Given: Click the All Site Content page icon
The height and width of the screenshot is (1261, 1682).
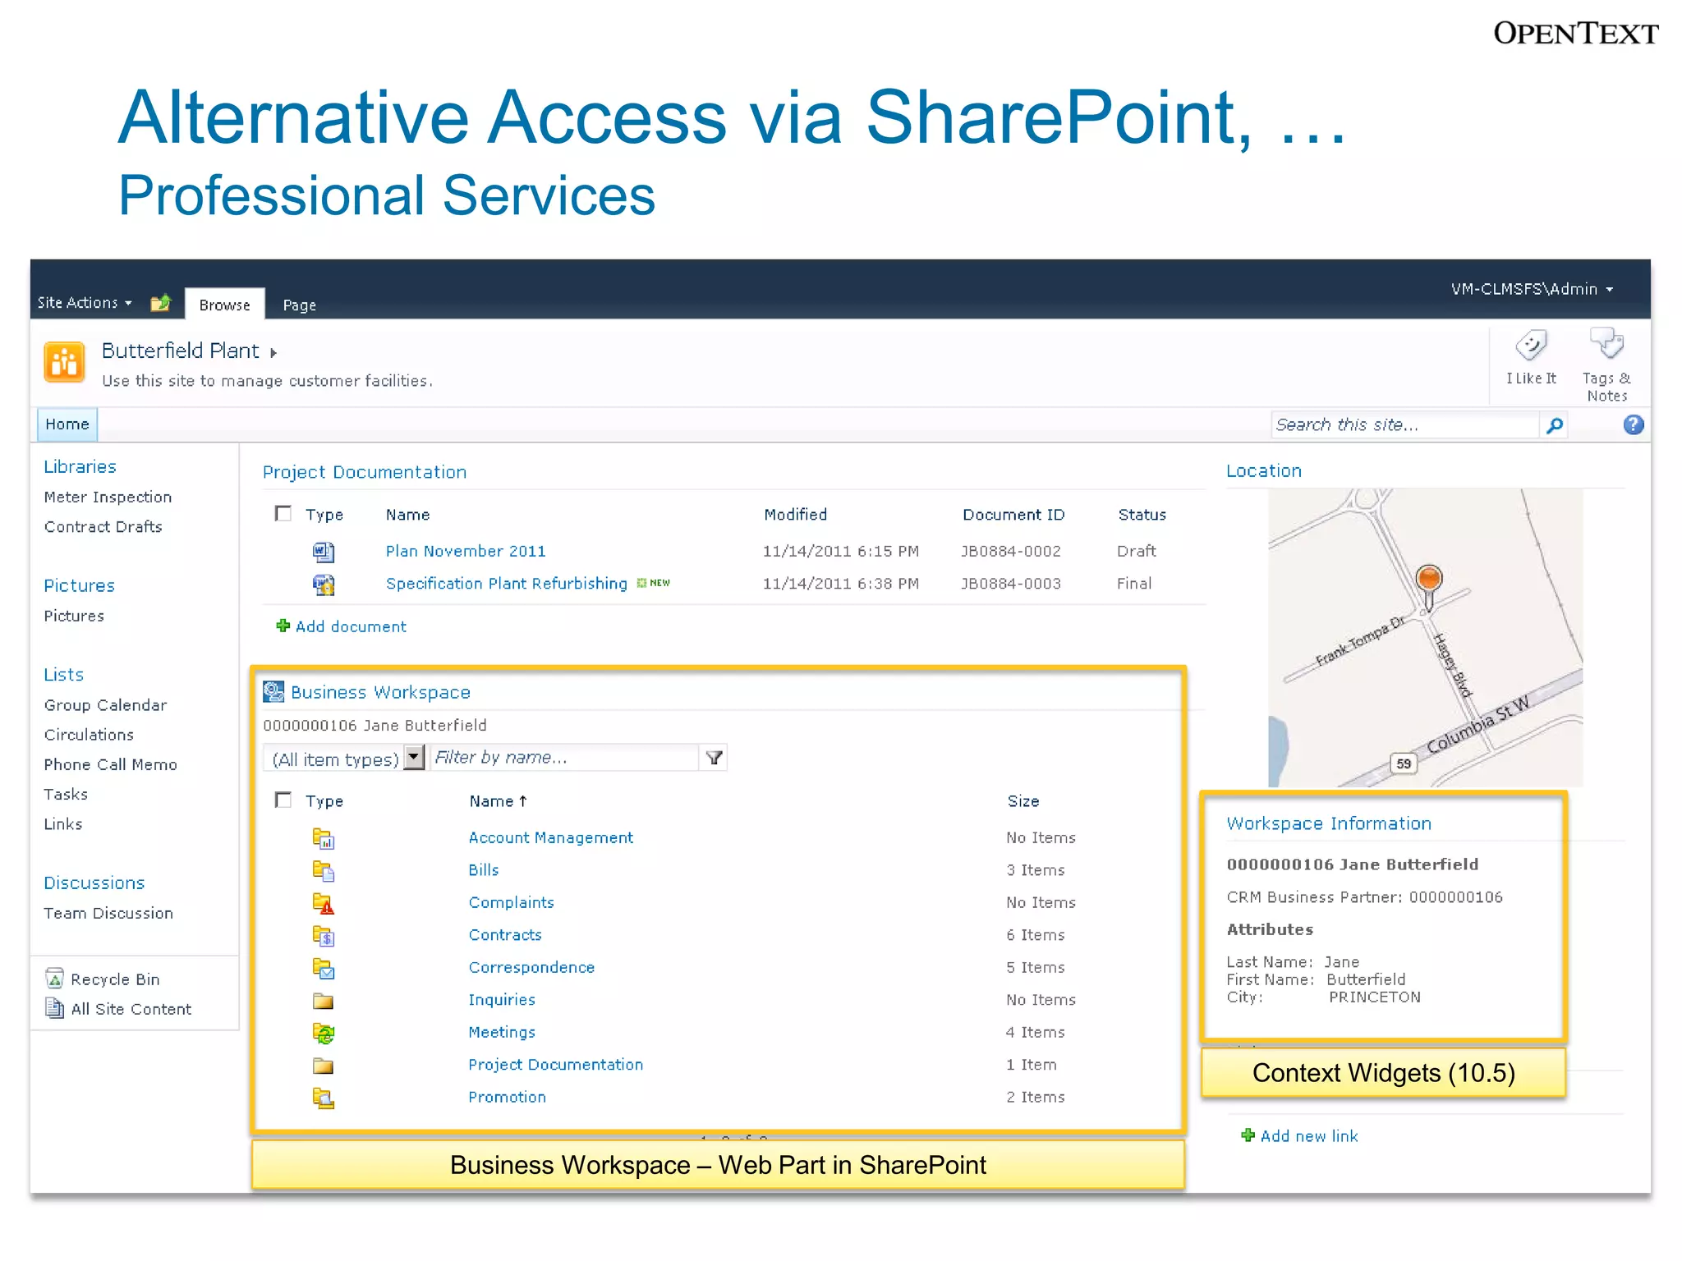Looking at the screenshot, I should [x=54, y=1008].
